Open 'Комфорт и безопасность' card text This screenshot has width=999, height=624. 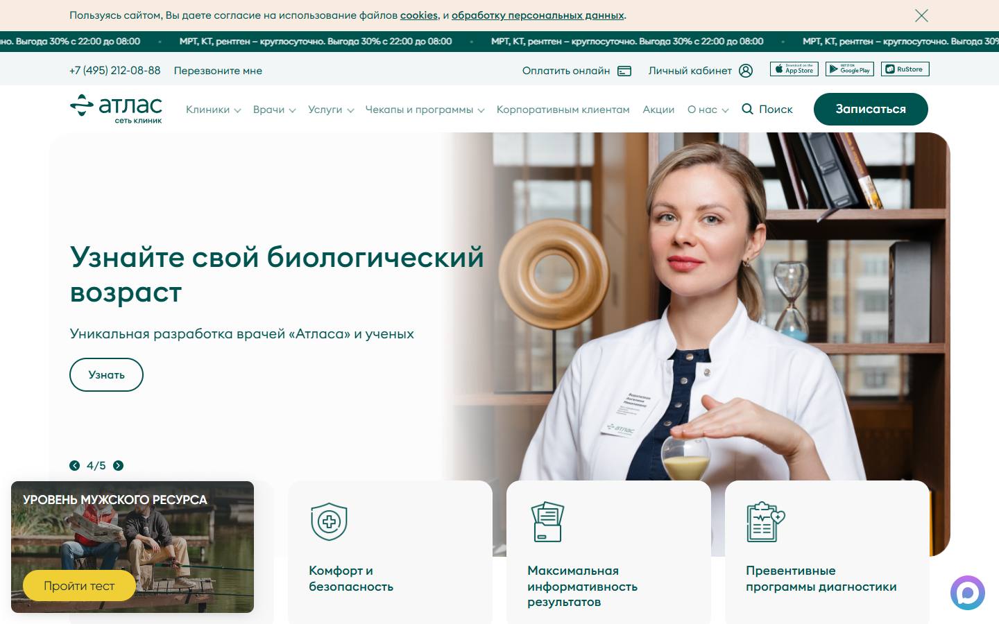click(351, 578)
